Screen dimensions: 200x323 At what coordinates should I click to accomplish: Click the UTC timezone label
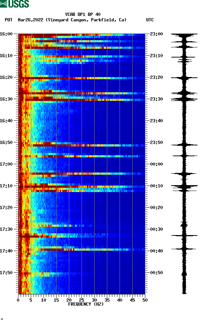(150, 20)
